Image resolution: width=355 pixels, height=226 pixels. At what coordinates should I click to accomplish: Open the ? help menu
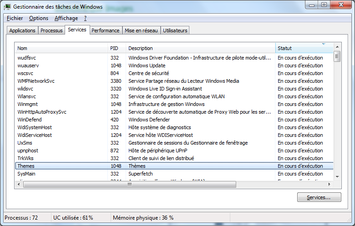(85, 18)
